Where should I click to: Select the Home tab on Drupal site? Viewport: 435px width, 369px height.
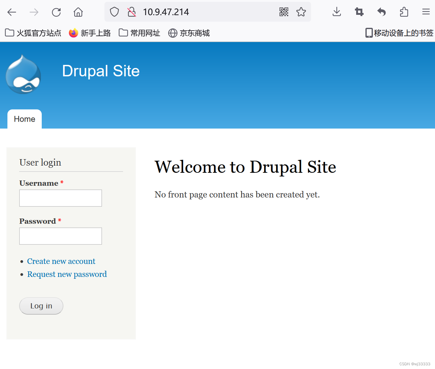click(24, 119)
